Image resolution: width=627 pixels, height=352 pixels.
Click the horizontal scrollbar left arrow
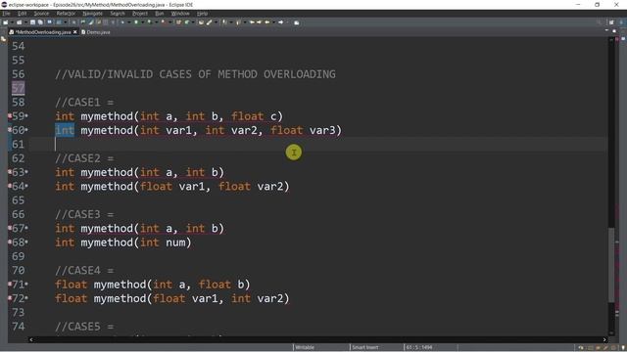click(x=31, y=339)
